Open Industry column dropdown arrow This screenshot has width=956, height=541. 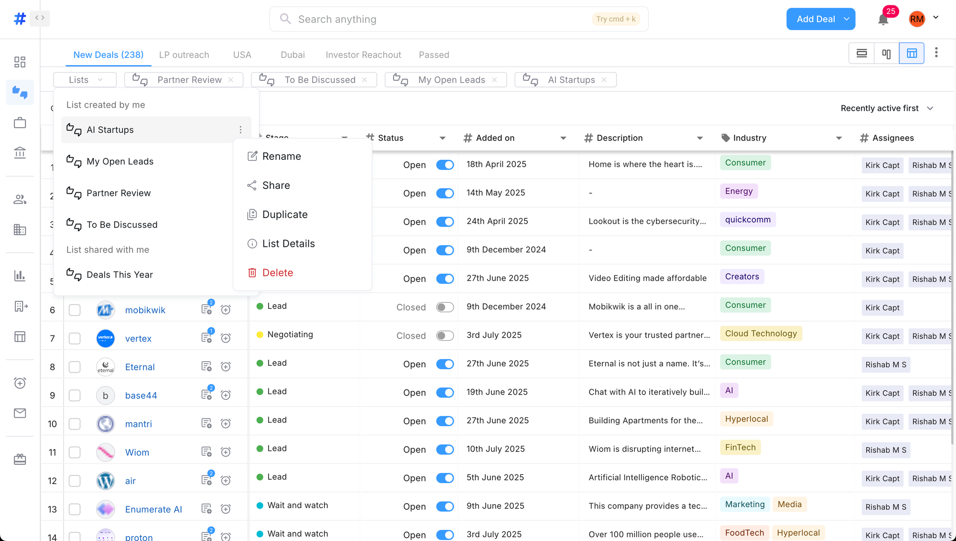point(838,138)
